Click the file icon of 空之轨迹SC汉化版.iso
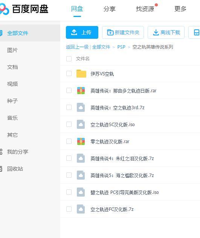Image resolution: width=200 pixels, height=238 pixels. coord(81,125)
